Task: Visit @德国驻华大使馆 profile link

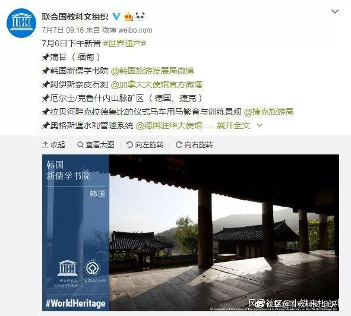Action: point(169,125)
